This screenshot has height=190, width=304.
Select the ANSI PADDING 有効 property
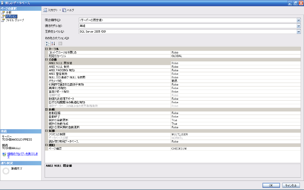(174, 70)
